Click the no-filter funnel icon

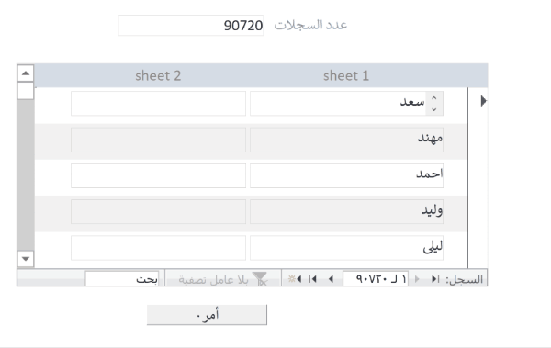pos(261,279)
